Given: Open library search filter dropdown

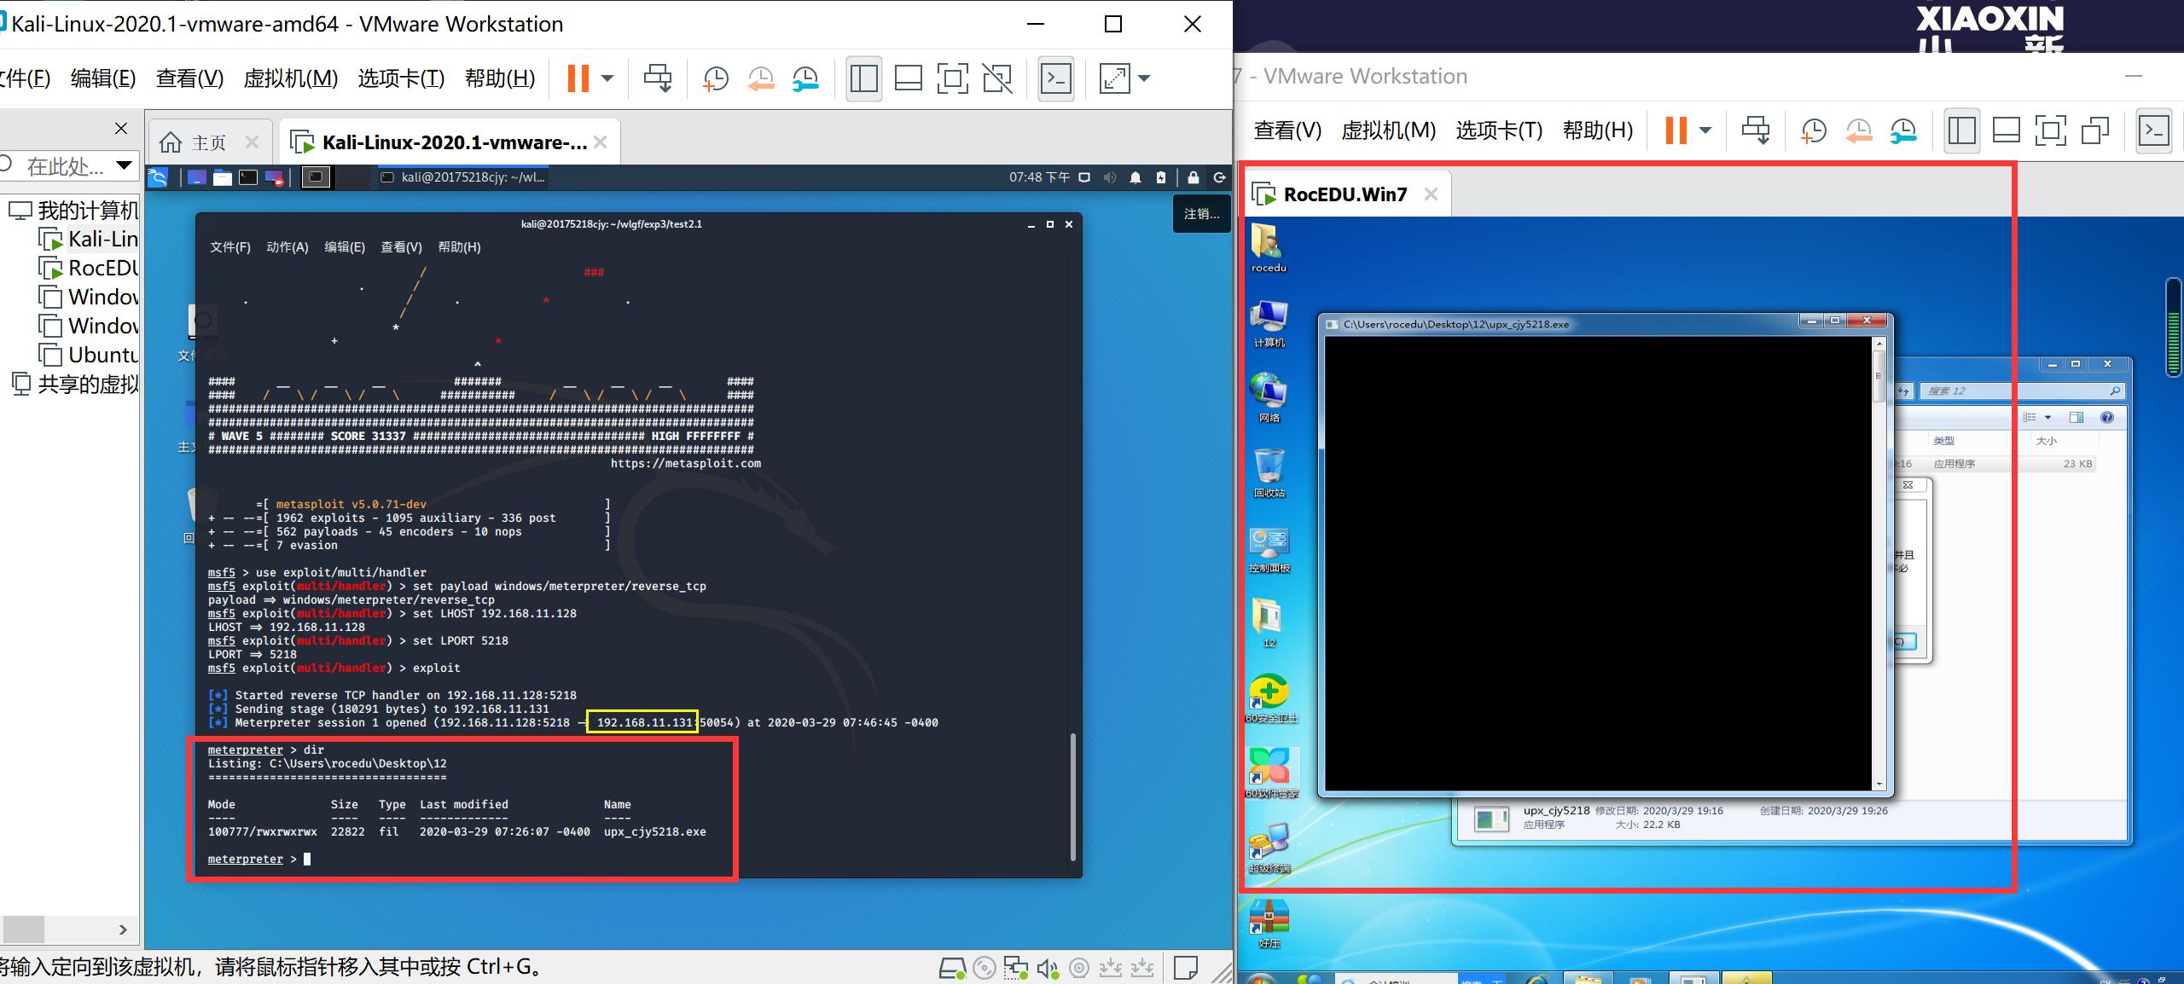Looking at the screenshot, I should click(x=125, y=165).
